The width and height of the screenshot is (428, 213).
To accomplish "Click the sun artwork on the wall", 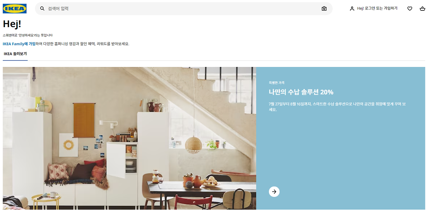I will click(x=68, y=146).
